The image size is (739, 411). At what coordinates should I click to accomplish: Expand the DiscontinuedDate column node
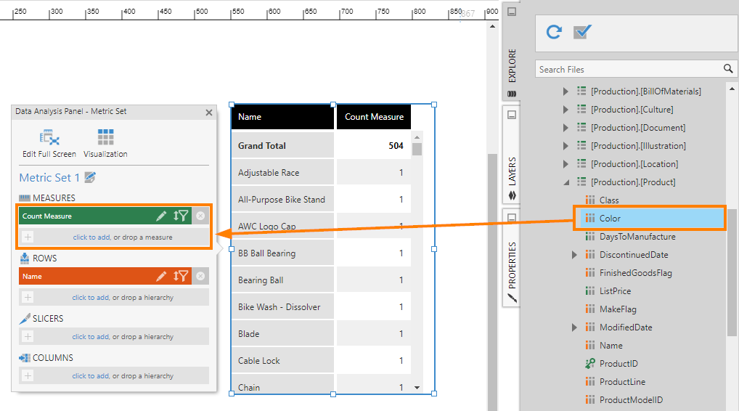click(574, 255)
